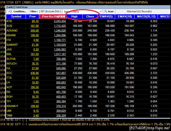Screen dimensions: 171x131
Task: Select the JAS symbol
Action: (x=9, y=50)
